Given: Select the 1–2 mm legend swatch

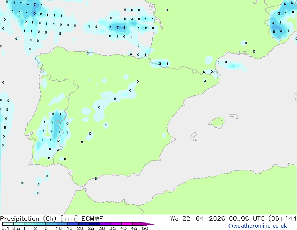Looking at the screenshot, I should pos(30,224).
